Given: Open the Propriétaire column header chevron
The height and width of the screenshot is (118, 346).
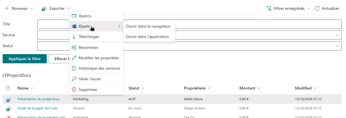Looking at the screenshot, I should [209, 88].
